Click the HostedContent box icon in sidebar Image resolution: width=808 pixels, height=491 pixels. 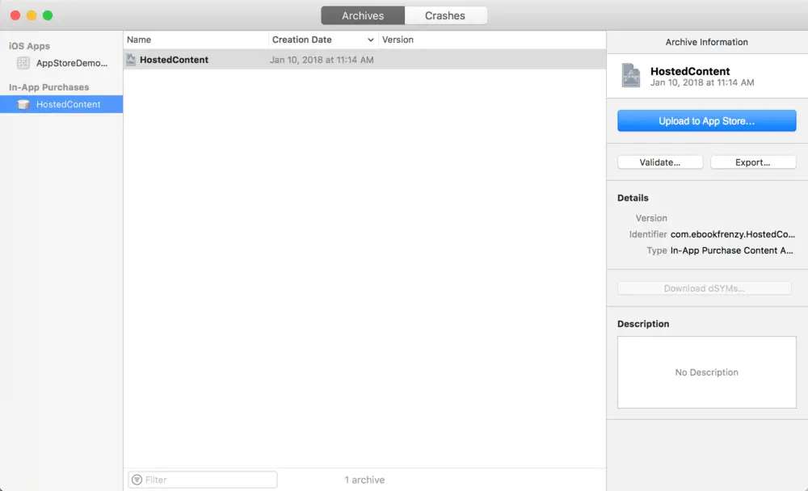[x=23, y=104]
